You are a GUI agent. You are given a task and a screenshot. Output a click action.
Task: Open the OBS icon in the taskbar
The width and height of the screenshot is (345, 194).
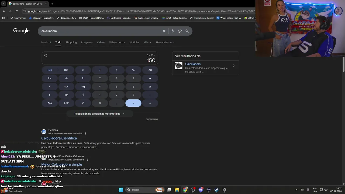pos(193,190)
